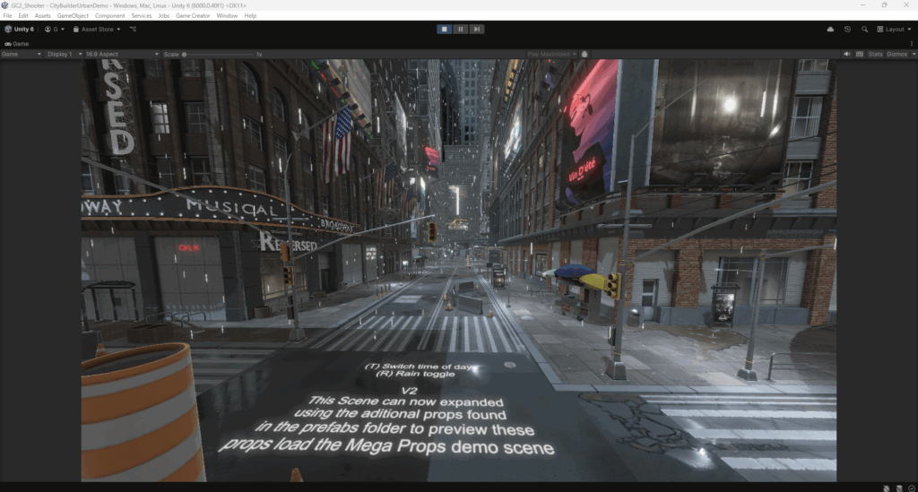
Task: Open the GameObject menu
Action: tap(73, 16)
